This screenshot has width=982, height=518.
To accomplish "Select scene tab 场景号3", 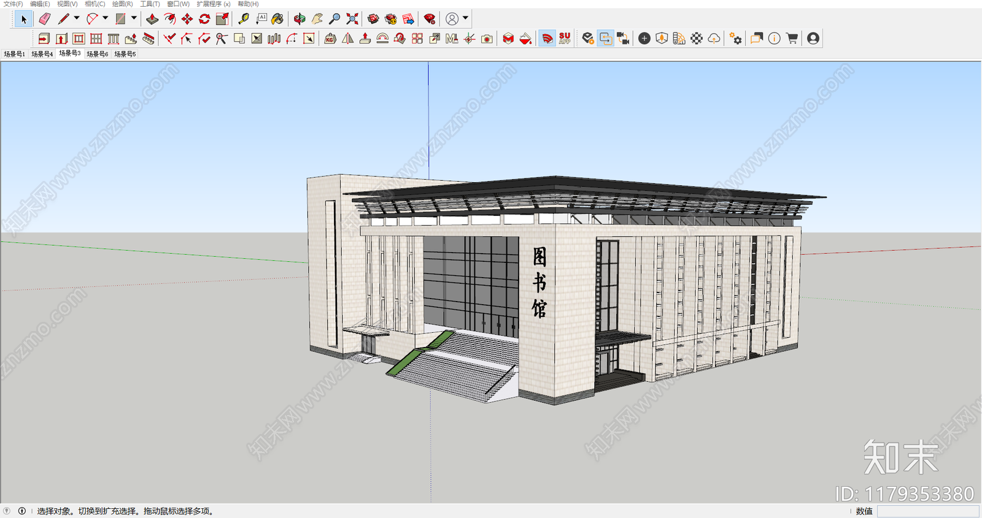I will (70, 53).
